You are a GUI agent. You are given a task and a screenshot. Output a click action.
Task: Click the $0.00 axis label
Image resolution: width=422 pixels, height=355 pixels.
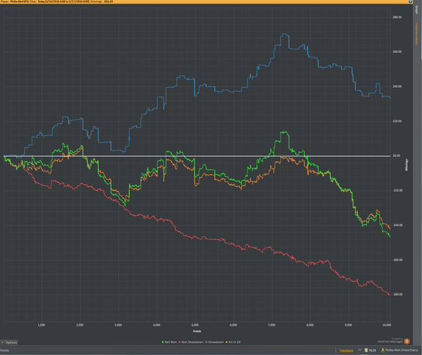[396, 156]
